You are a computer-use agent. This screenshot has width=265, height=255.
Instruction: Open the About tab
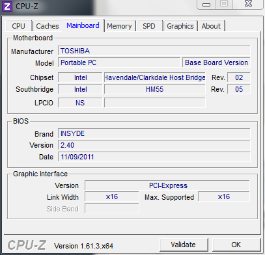[211, 26]
